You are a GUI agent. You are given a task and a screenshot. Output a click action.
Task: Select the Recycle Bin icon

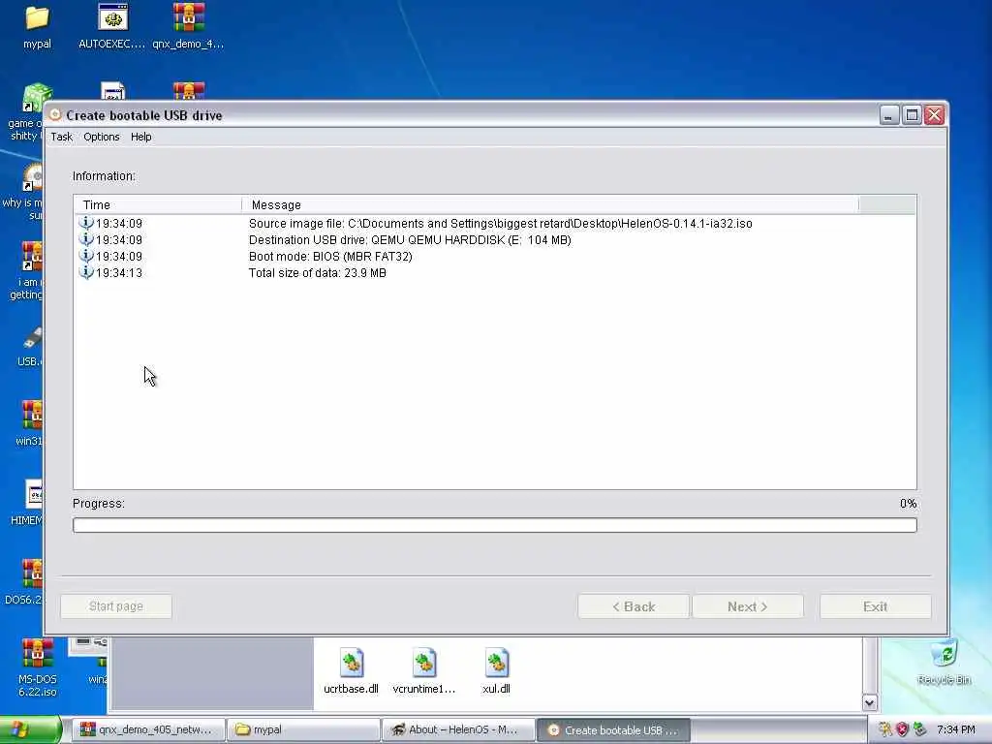944,663
